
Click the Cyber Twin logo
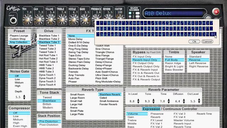point(13,9)
